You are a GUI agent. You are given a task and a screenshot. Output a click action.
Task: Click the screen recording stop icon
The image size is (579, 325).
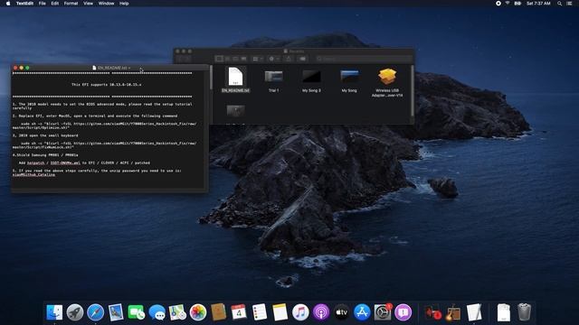498,4
